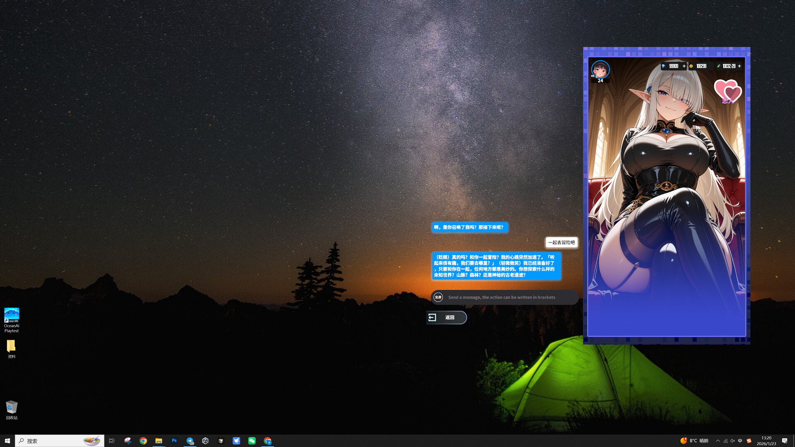
Task: Expand hidden system tray icons chevron
Action: pos(718,441)
